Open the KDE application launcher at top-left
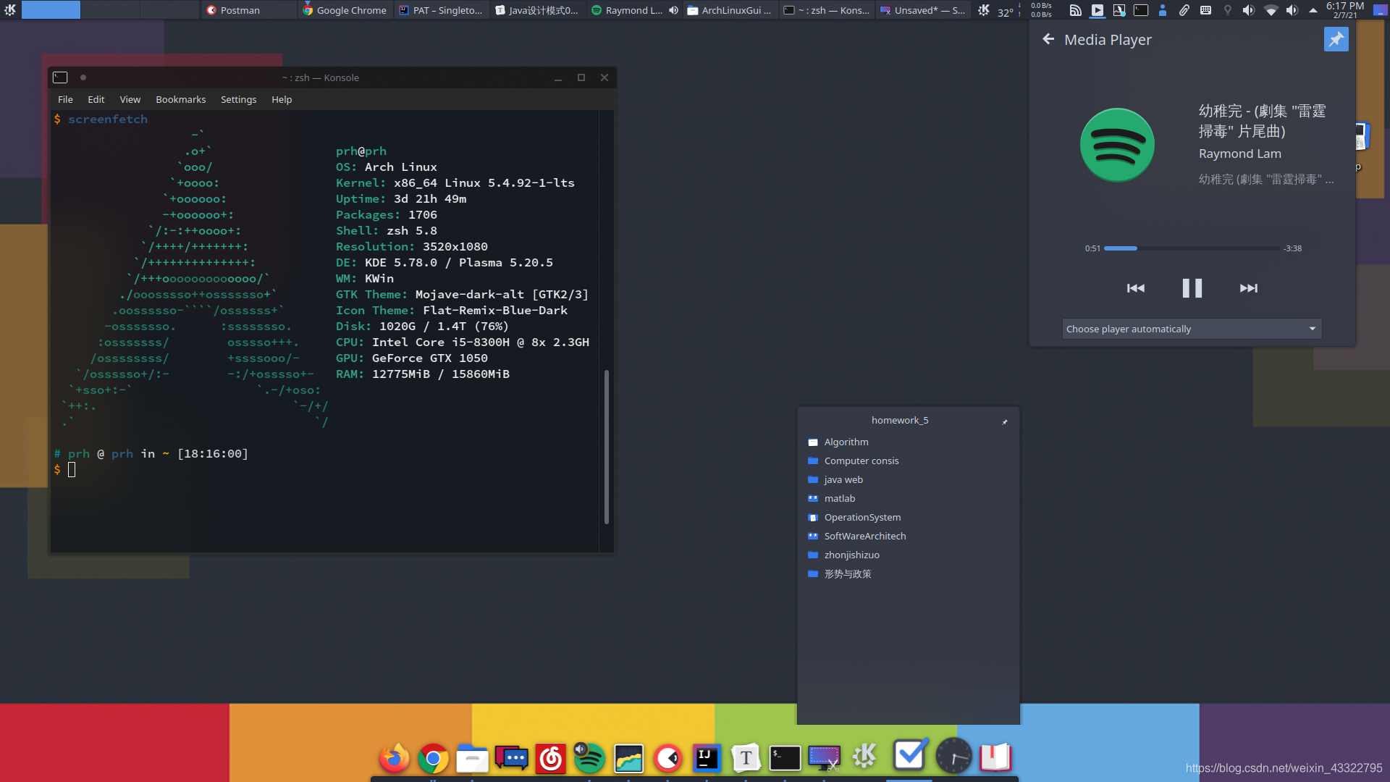1390x782 pixels. click(x=10, y=10)
